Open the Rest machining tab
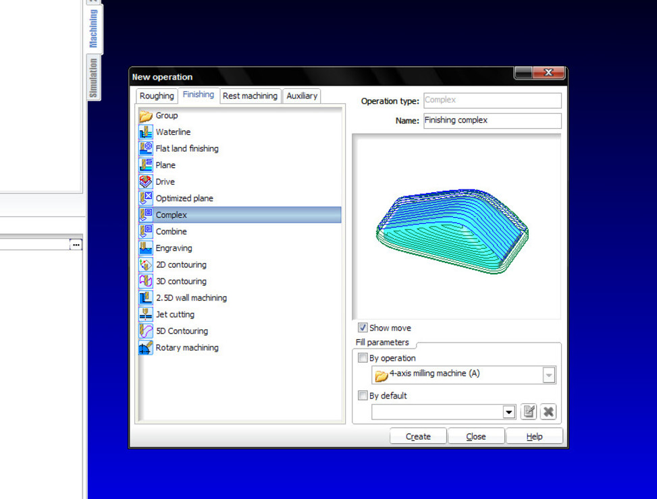The image size is (657, 499). (x=250, y=96)
